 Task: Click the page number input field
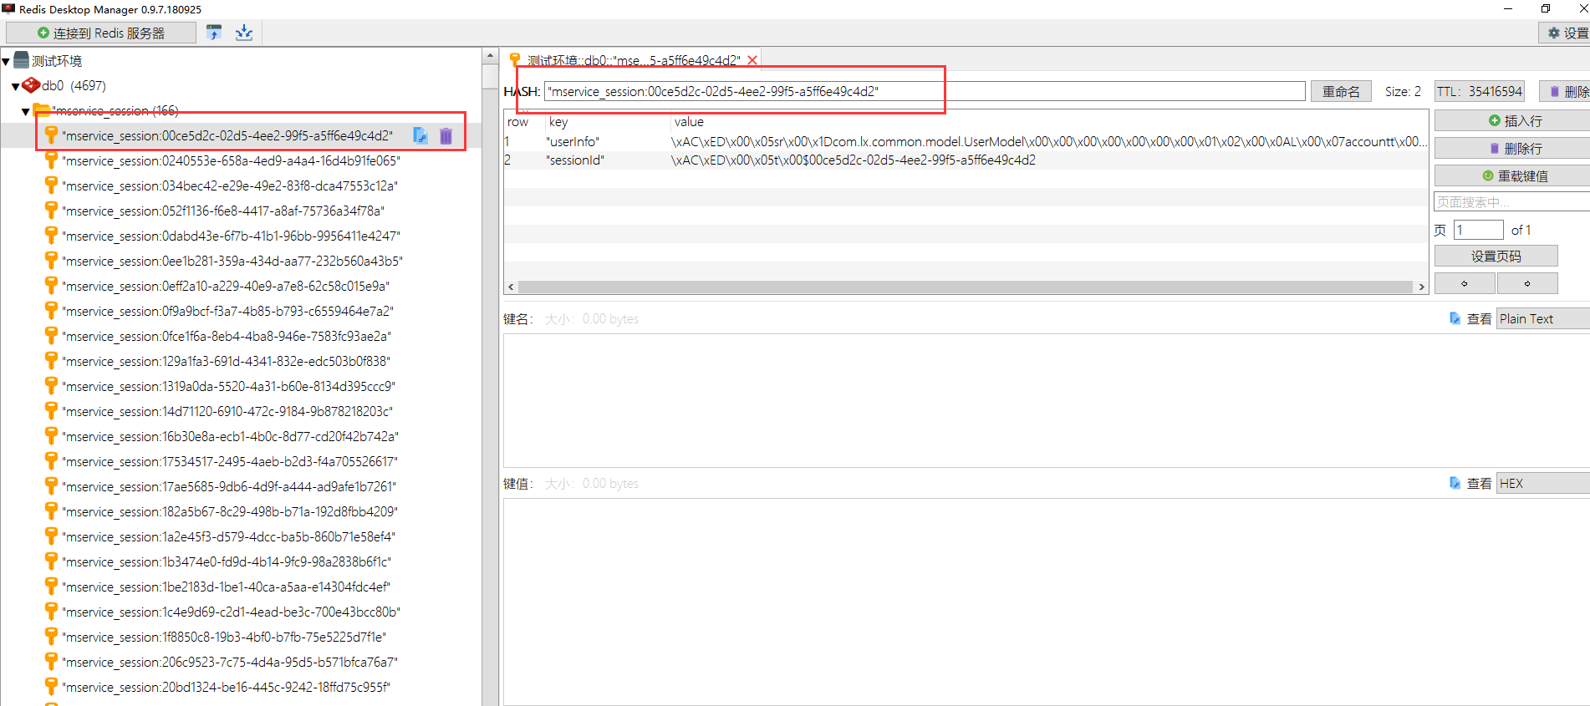click(1479, 230)
